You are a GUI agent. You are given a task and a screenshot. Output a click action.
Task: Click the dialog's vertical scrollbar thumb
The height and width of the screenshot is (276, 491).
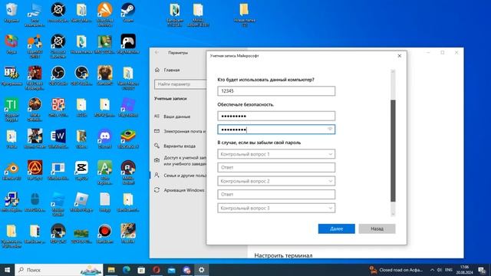pos(393,150)
